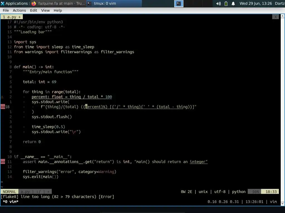The height and width of the screenshot is (213, 285).
Task: Click the total: int = 69 line
Action: click(40, 82)
